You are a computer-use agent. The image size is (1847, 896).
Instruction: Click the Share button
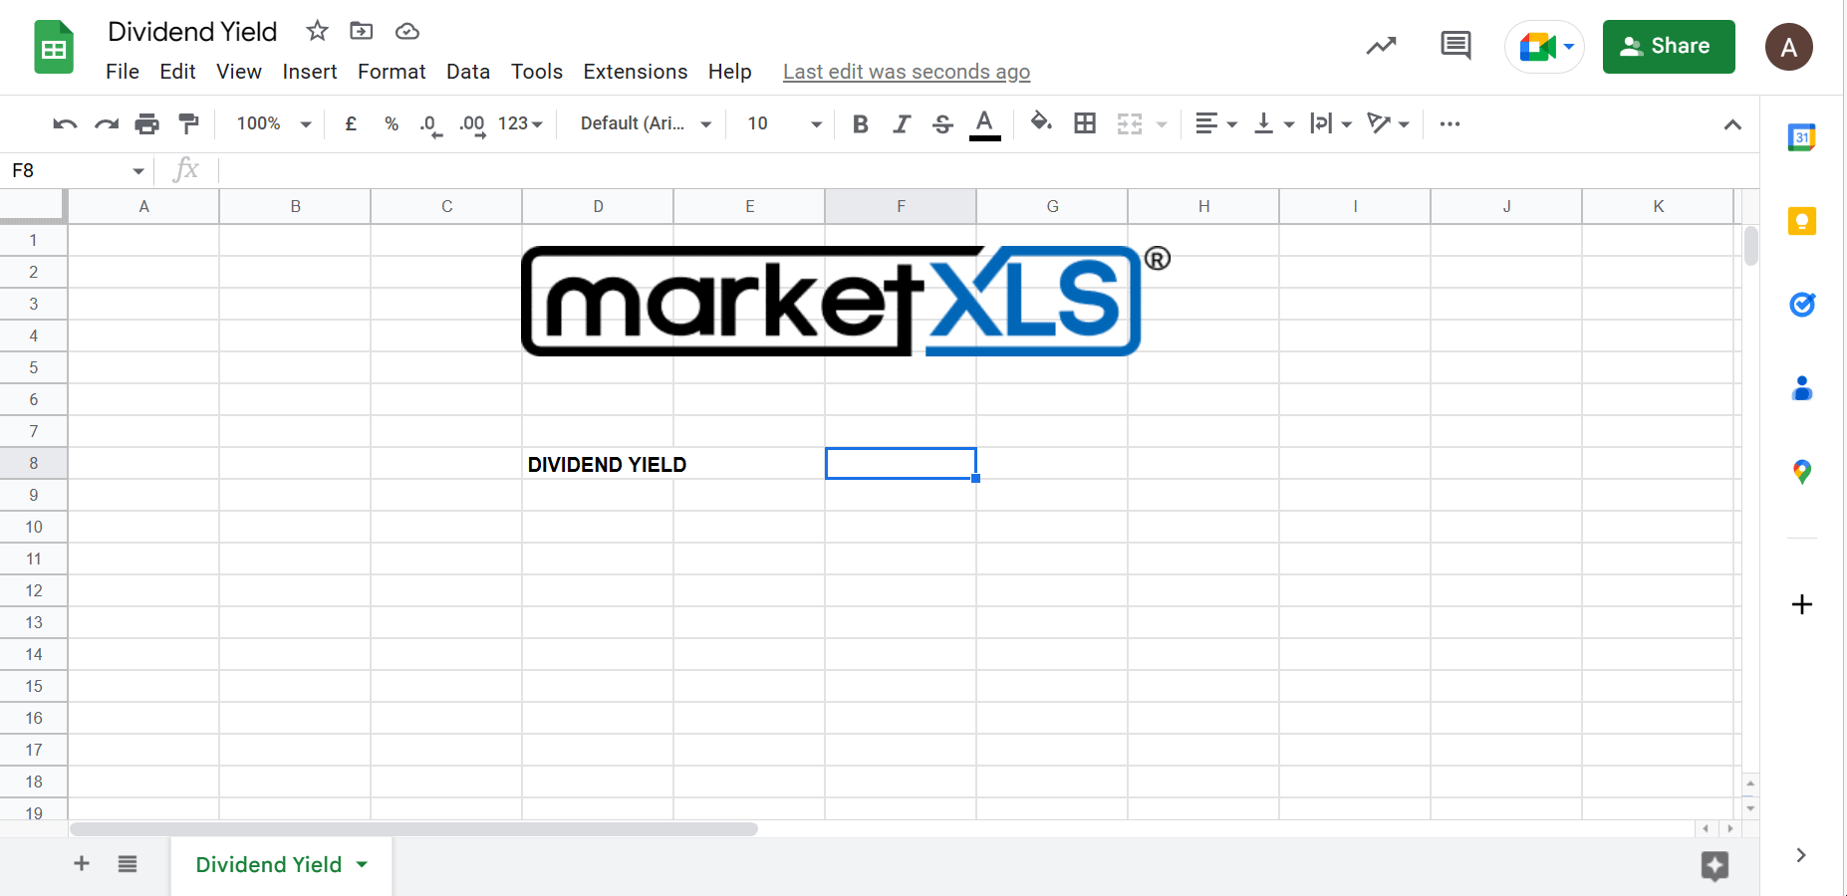pos(1668,46)
